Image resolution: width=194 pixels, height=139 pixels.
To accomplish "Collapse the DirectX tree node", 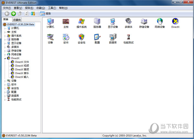I will [x=5, y=59].
